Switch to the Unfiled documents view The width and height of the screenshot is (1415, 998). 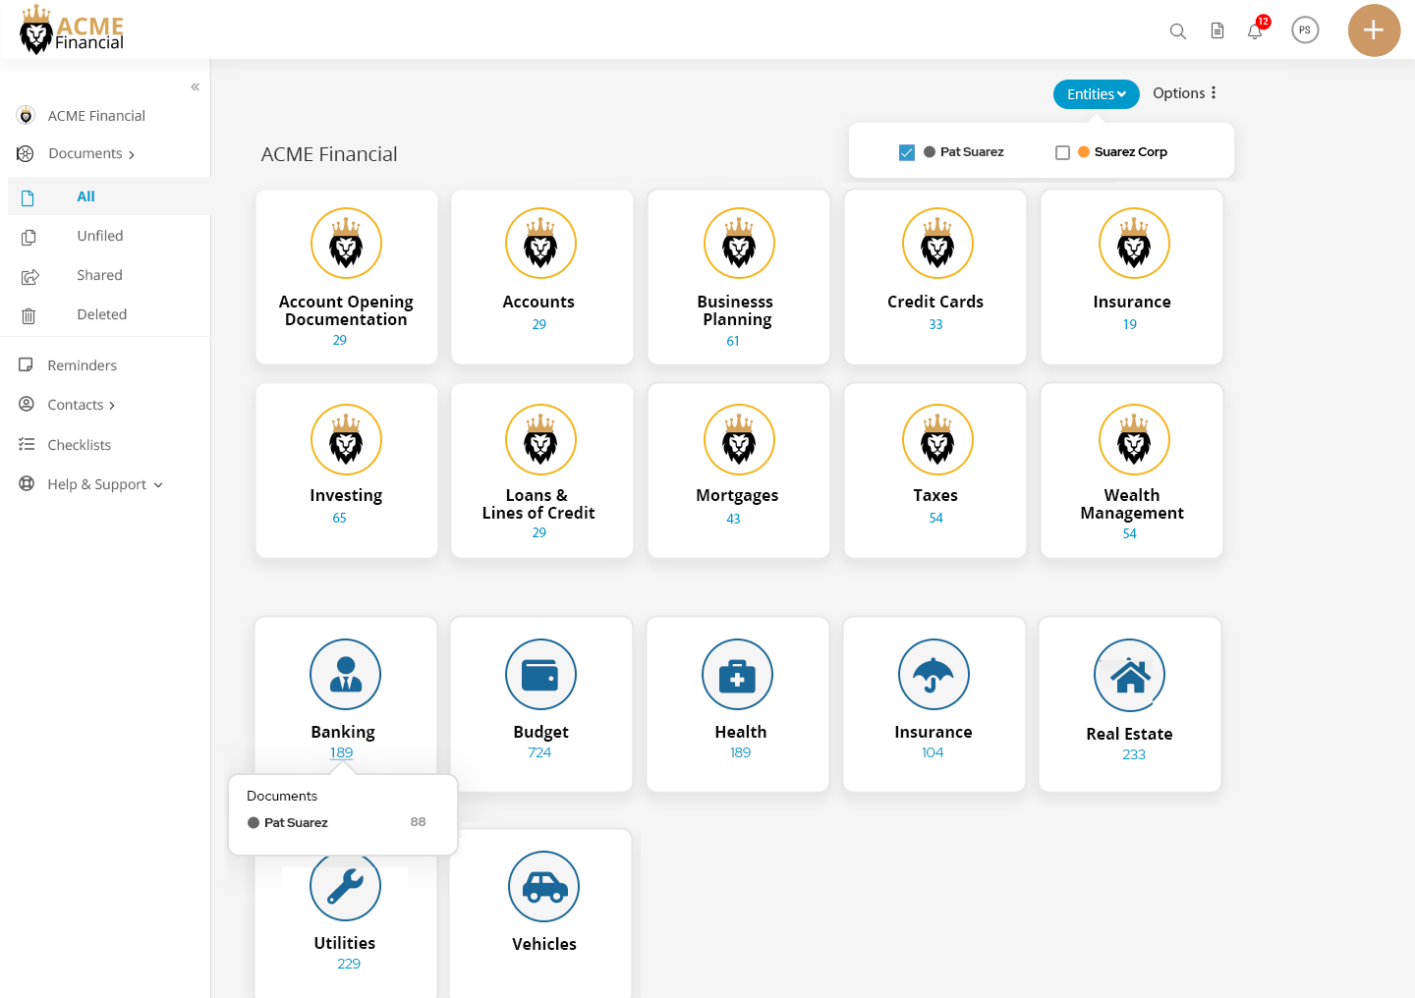100,236
